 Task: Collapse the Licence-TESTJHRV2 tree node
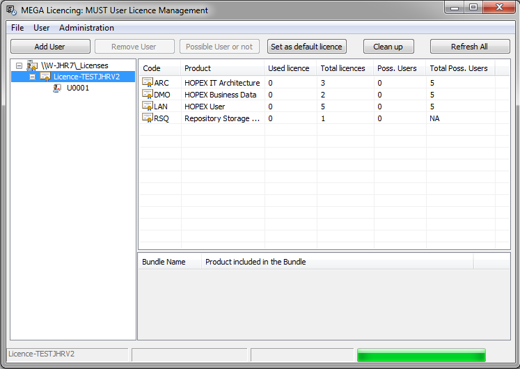pos(32,77)
